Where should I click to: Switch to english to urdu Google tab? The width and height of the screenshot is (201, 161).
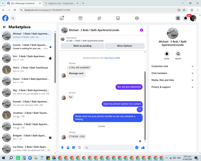click(62, 3)
